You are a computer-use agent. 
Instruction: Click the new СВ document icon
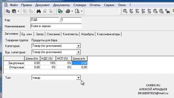click(149, 11)
